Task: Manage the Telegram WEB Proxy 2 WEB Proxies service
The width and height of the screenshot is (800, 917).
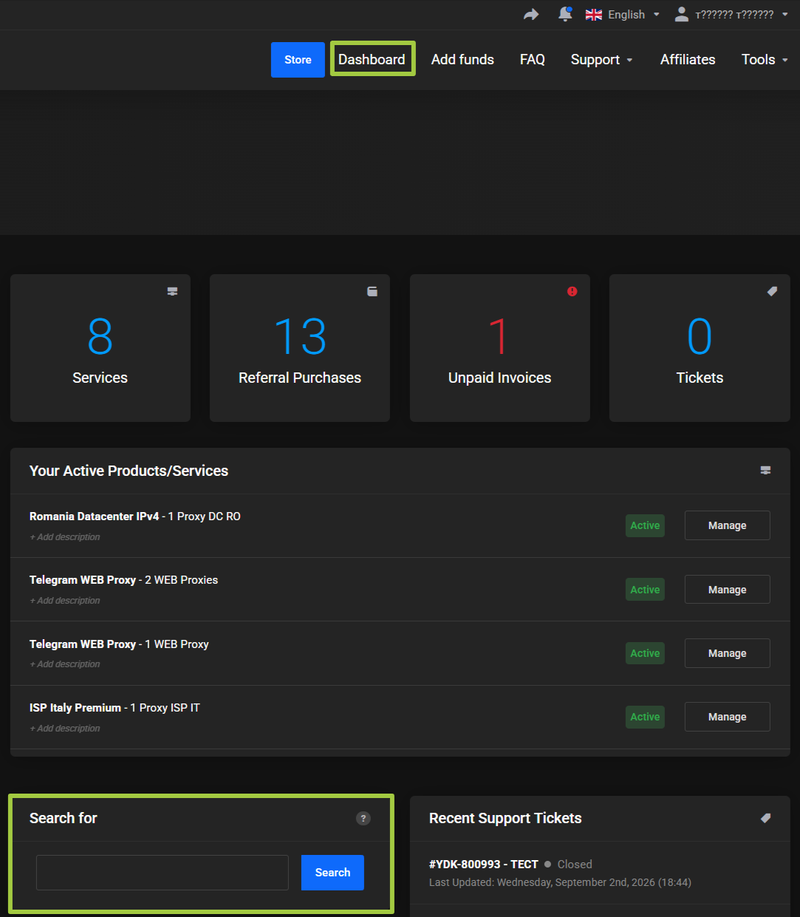Action: tap(727, 590)
